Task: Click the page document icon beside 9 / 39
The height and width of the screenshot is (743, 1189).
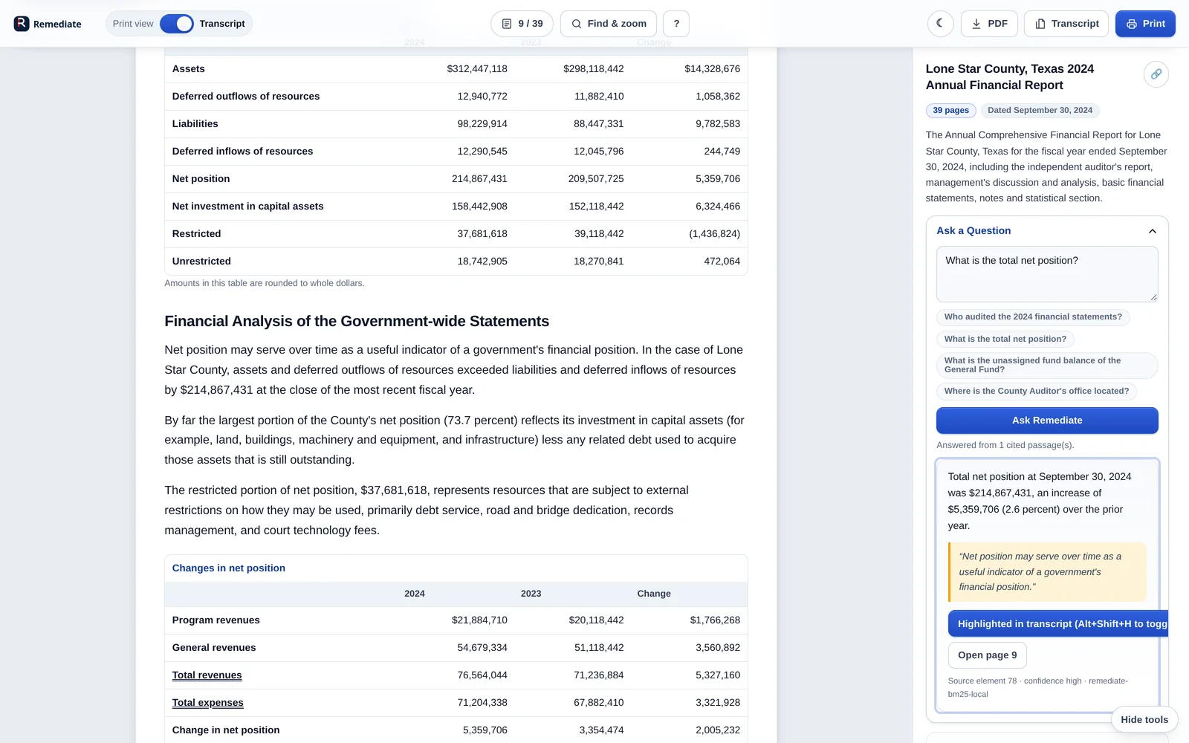Action: pyautogui.click(x=507, y=24)
